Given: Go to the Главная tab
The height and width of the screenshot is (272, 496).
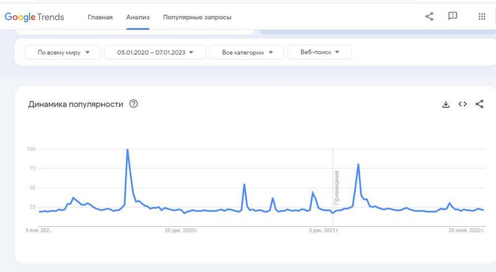Looking at the screenshot, I should [x=100, y=17].
